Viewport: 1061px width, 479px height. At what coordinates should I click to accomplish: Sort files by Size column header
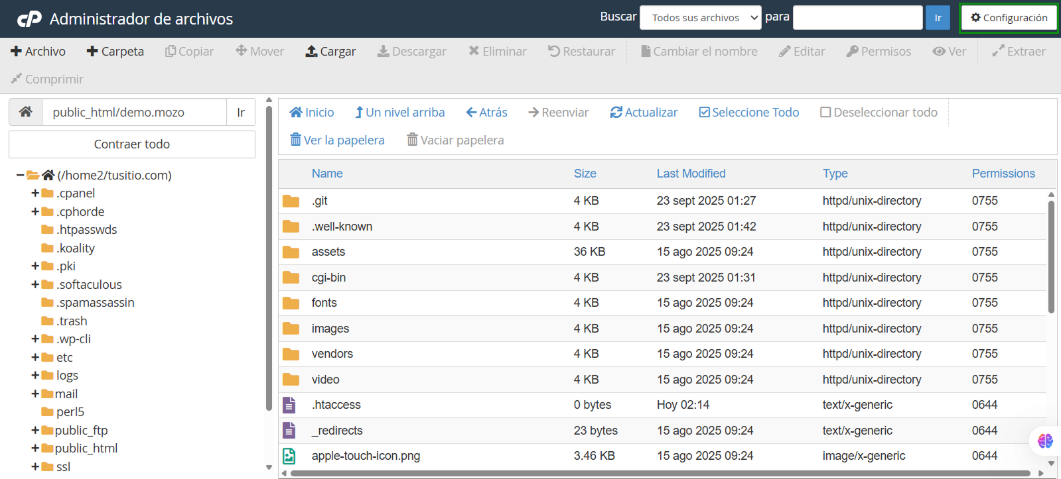tap(585, 174)
